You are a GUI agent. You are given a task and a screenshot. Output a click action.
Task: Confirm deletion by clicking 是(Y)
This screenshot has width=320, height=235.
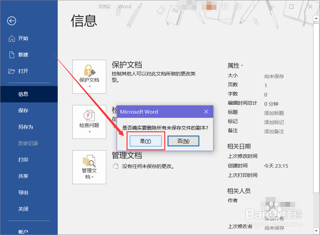146,140
